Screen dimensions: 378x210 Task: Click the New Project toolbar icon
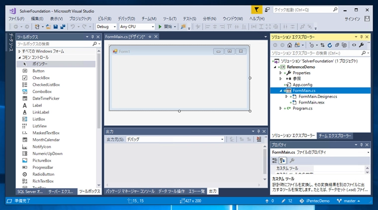pos(37,27)
